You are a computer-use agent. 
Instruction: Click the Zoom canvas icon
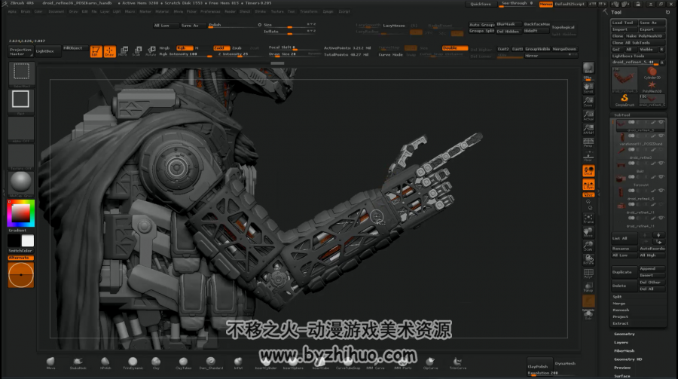[x=588, y=102]
